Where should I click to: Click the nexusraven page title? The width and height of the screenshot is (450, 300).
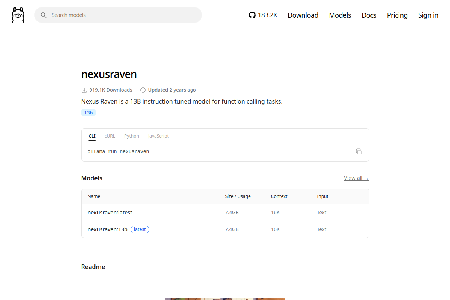109,74
